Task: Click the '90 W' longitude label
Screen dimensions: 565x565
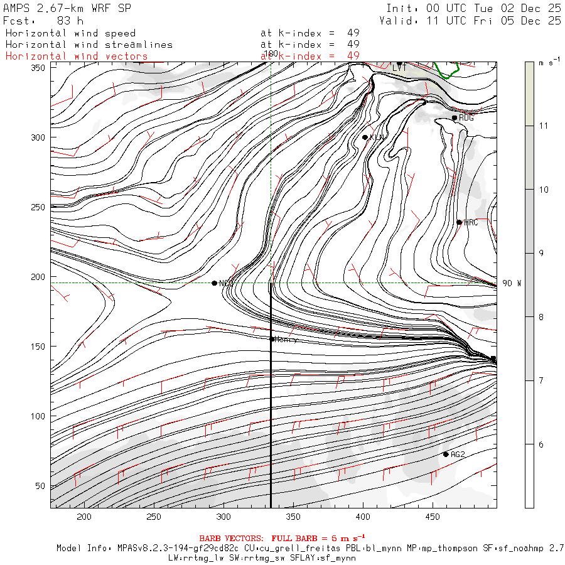Action: click(512, 283)
